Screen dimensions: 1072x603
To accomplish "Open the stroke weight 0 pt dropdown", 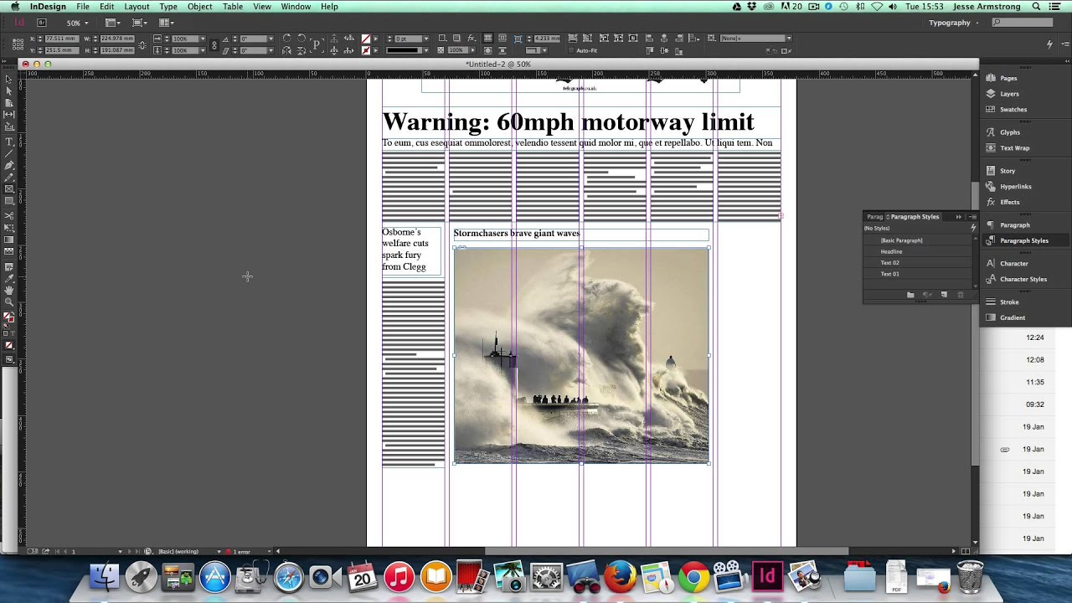I will [x=426, y=39].
